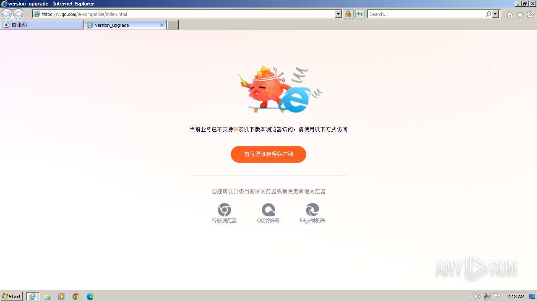Restore down the IE window
The image size is (537, 302).
[525, 4]
